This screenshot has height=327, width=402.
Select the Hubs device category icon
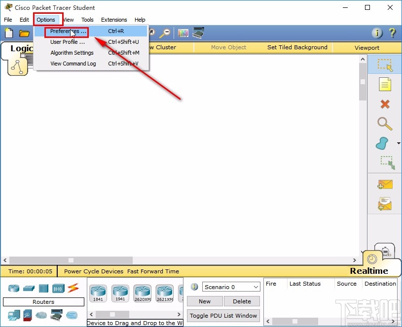click(43, 288)
